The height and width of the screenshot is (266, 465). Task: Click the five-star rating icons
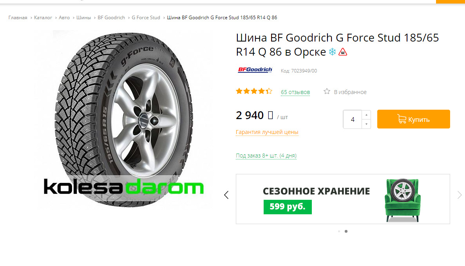tap(254, 92)
